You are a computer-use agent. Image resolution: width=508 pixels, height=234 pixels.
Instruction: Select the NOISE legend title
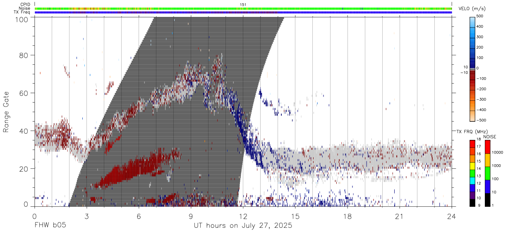(x=490, y=137)
